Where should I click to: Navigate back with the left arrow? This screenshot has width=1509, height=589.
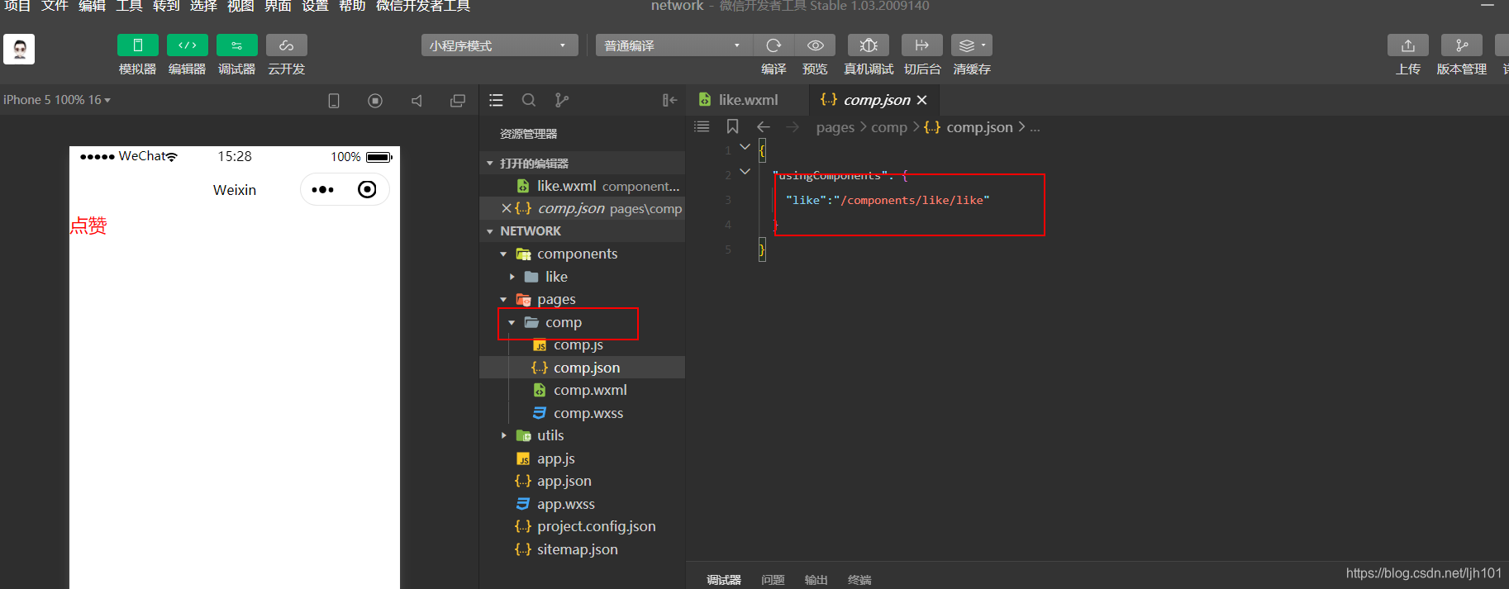pos(764,126)
